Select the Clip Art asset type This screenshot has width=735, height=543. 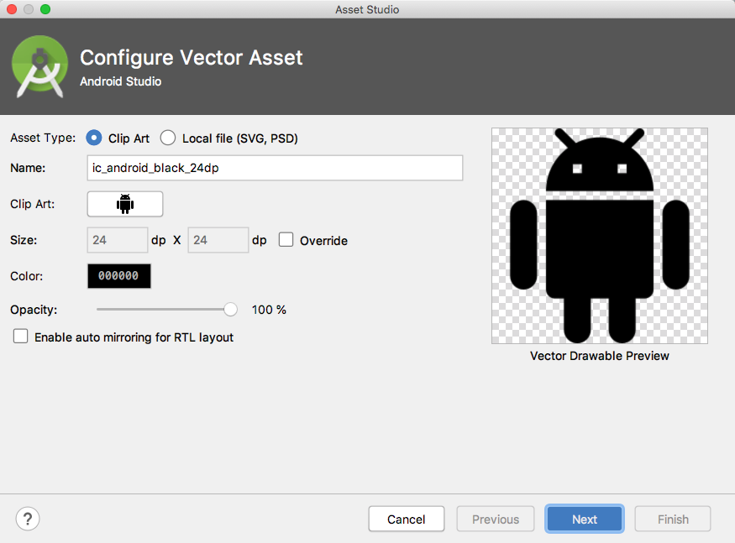coord(93,138)
